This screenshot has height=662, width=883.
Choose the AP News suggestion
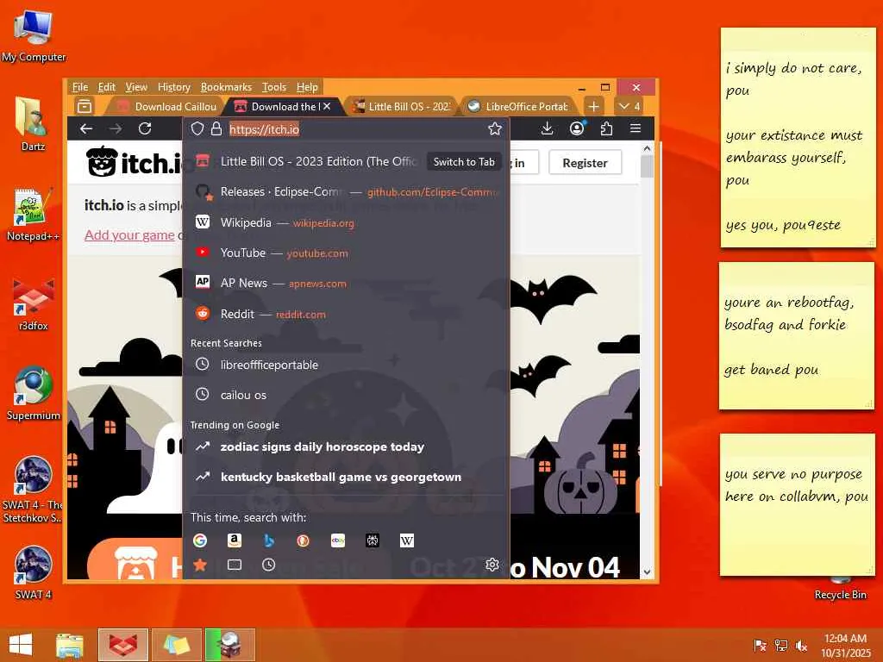tap(347, 283)
